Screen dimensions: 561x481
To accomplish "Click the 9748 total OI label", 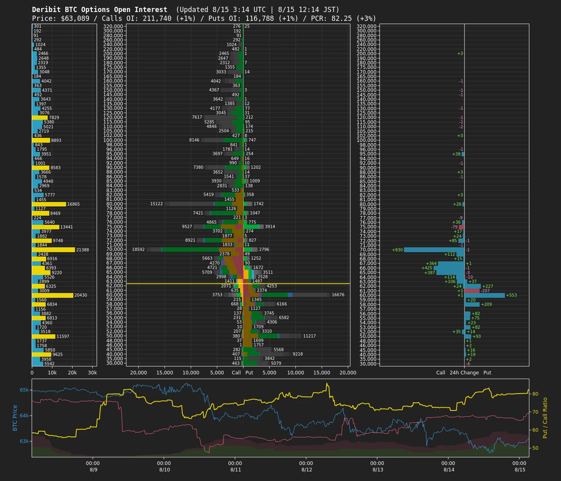I will 58,240.
